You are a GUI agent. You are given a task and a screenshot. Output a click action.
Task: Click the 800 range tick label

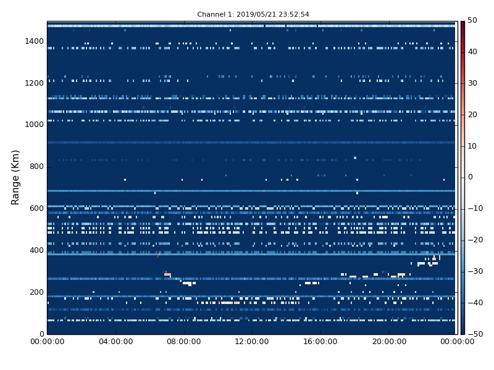pos(36,166)
